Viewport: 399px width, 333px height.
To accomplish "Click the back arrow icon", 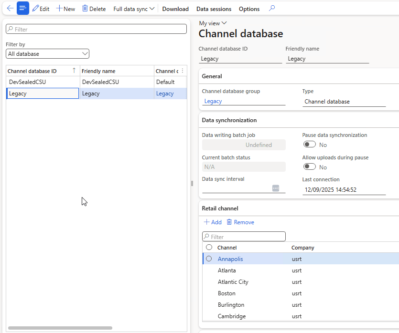I will click(x=10, y=9).
